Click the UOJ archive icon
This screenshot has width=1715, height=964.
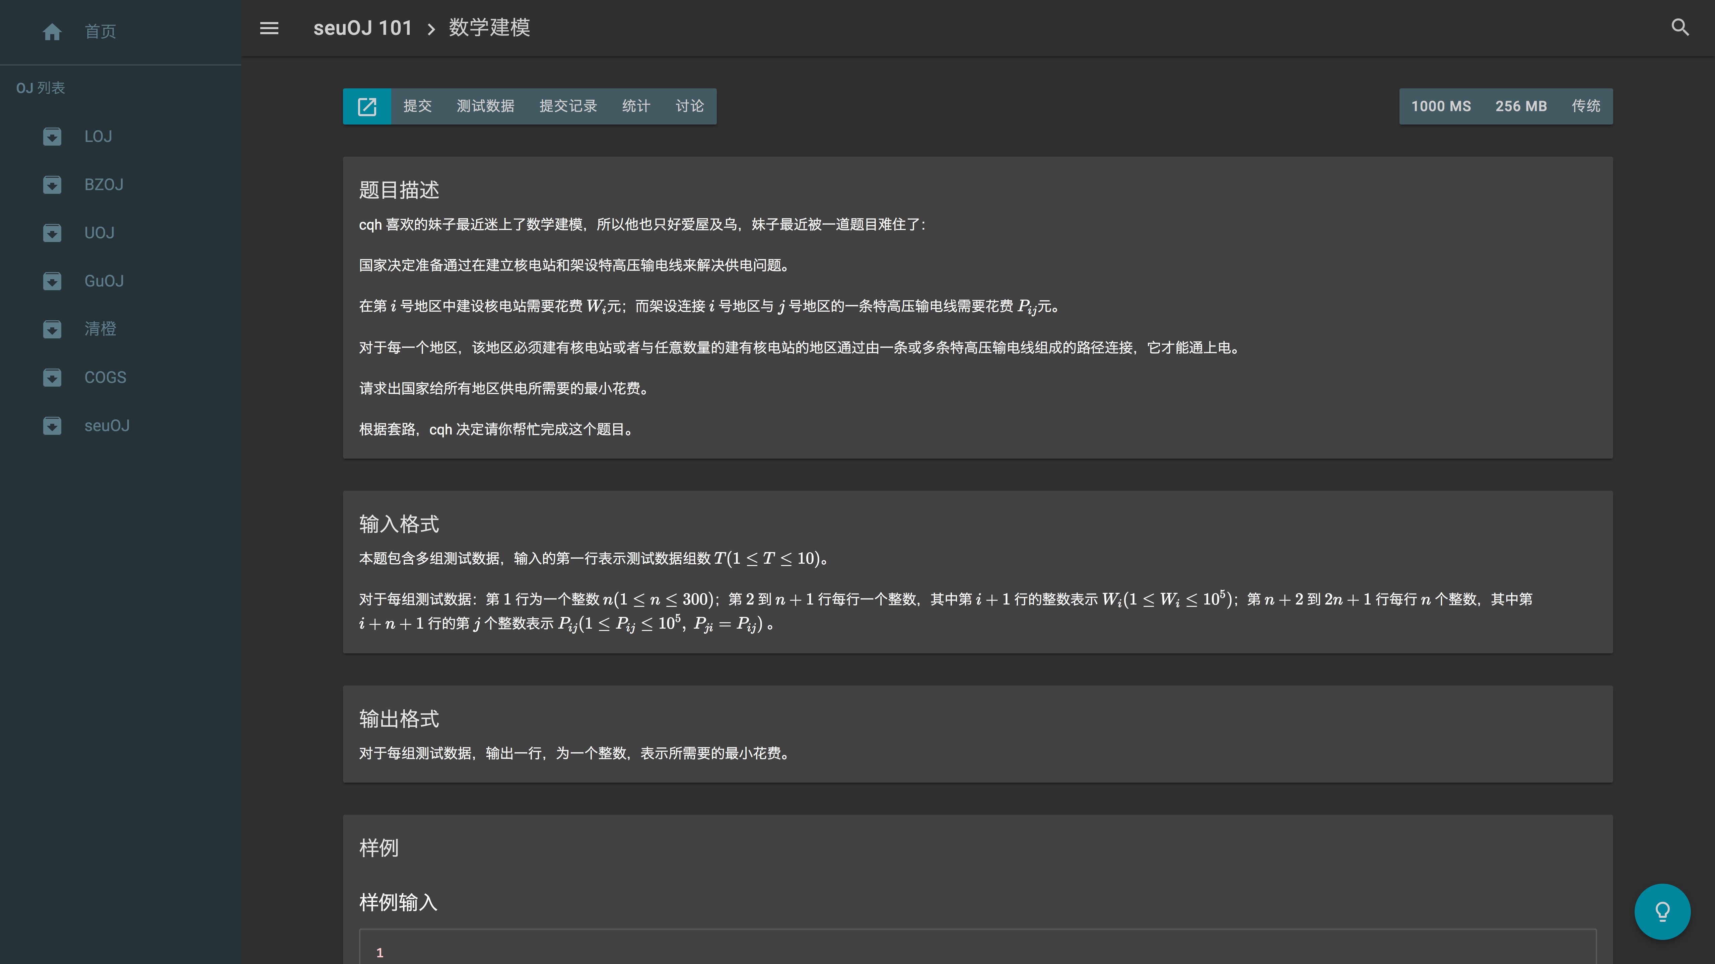click(x=52, y=233)
